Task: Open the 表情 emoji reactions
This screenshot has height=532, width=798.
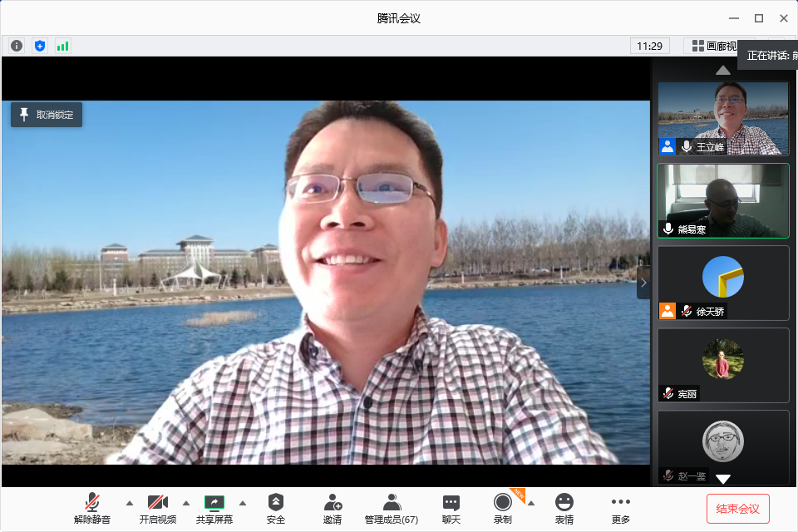Action: (x=564, y=508)
